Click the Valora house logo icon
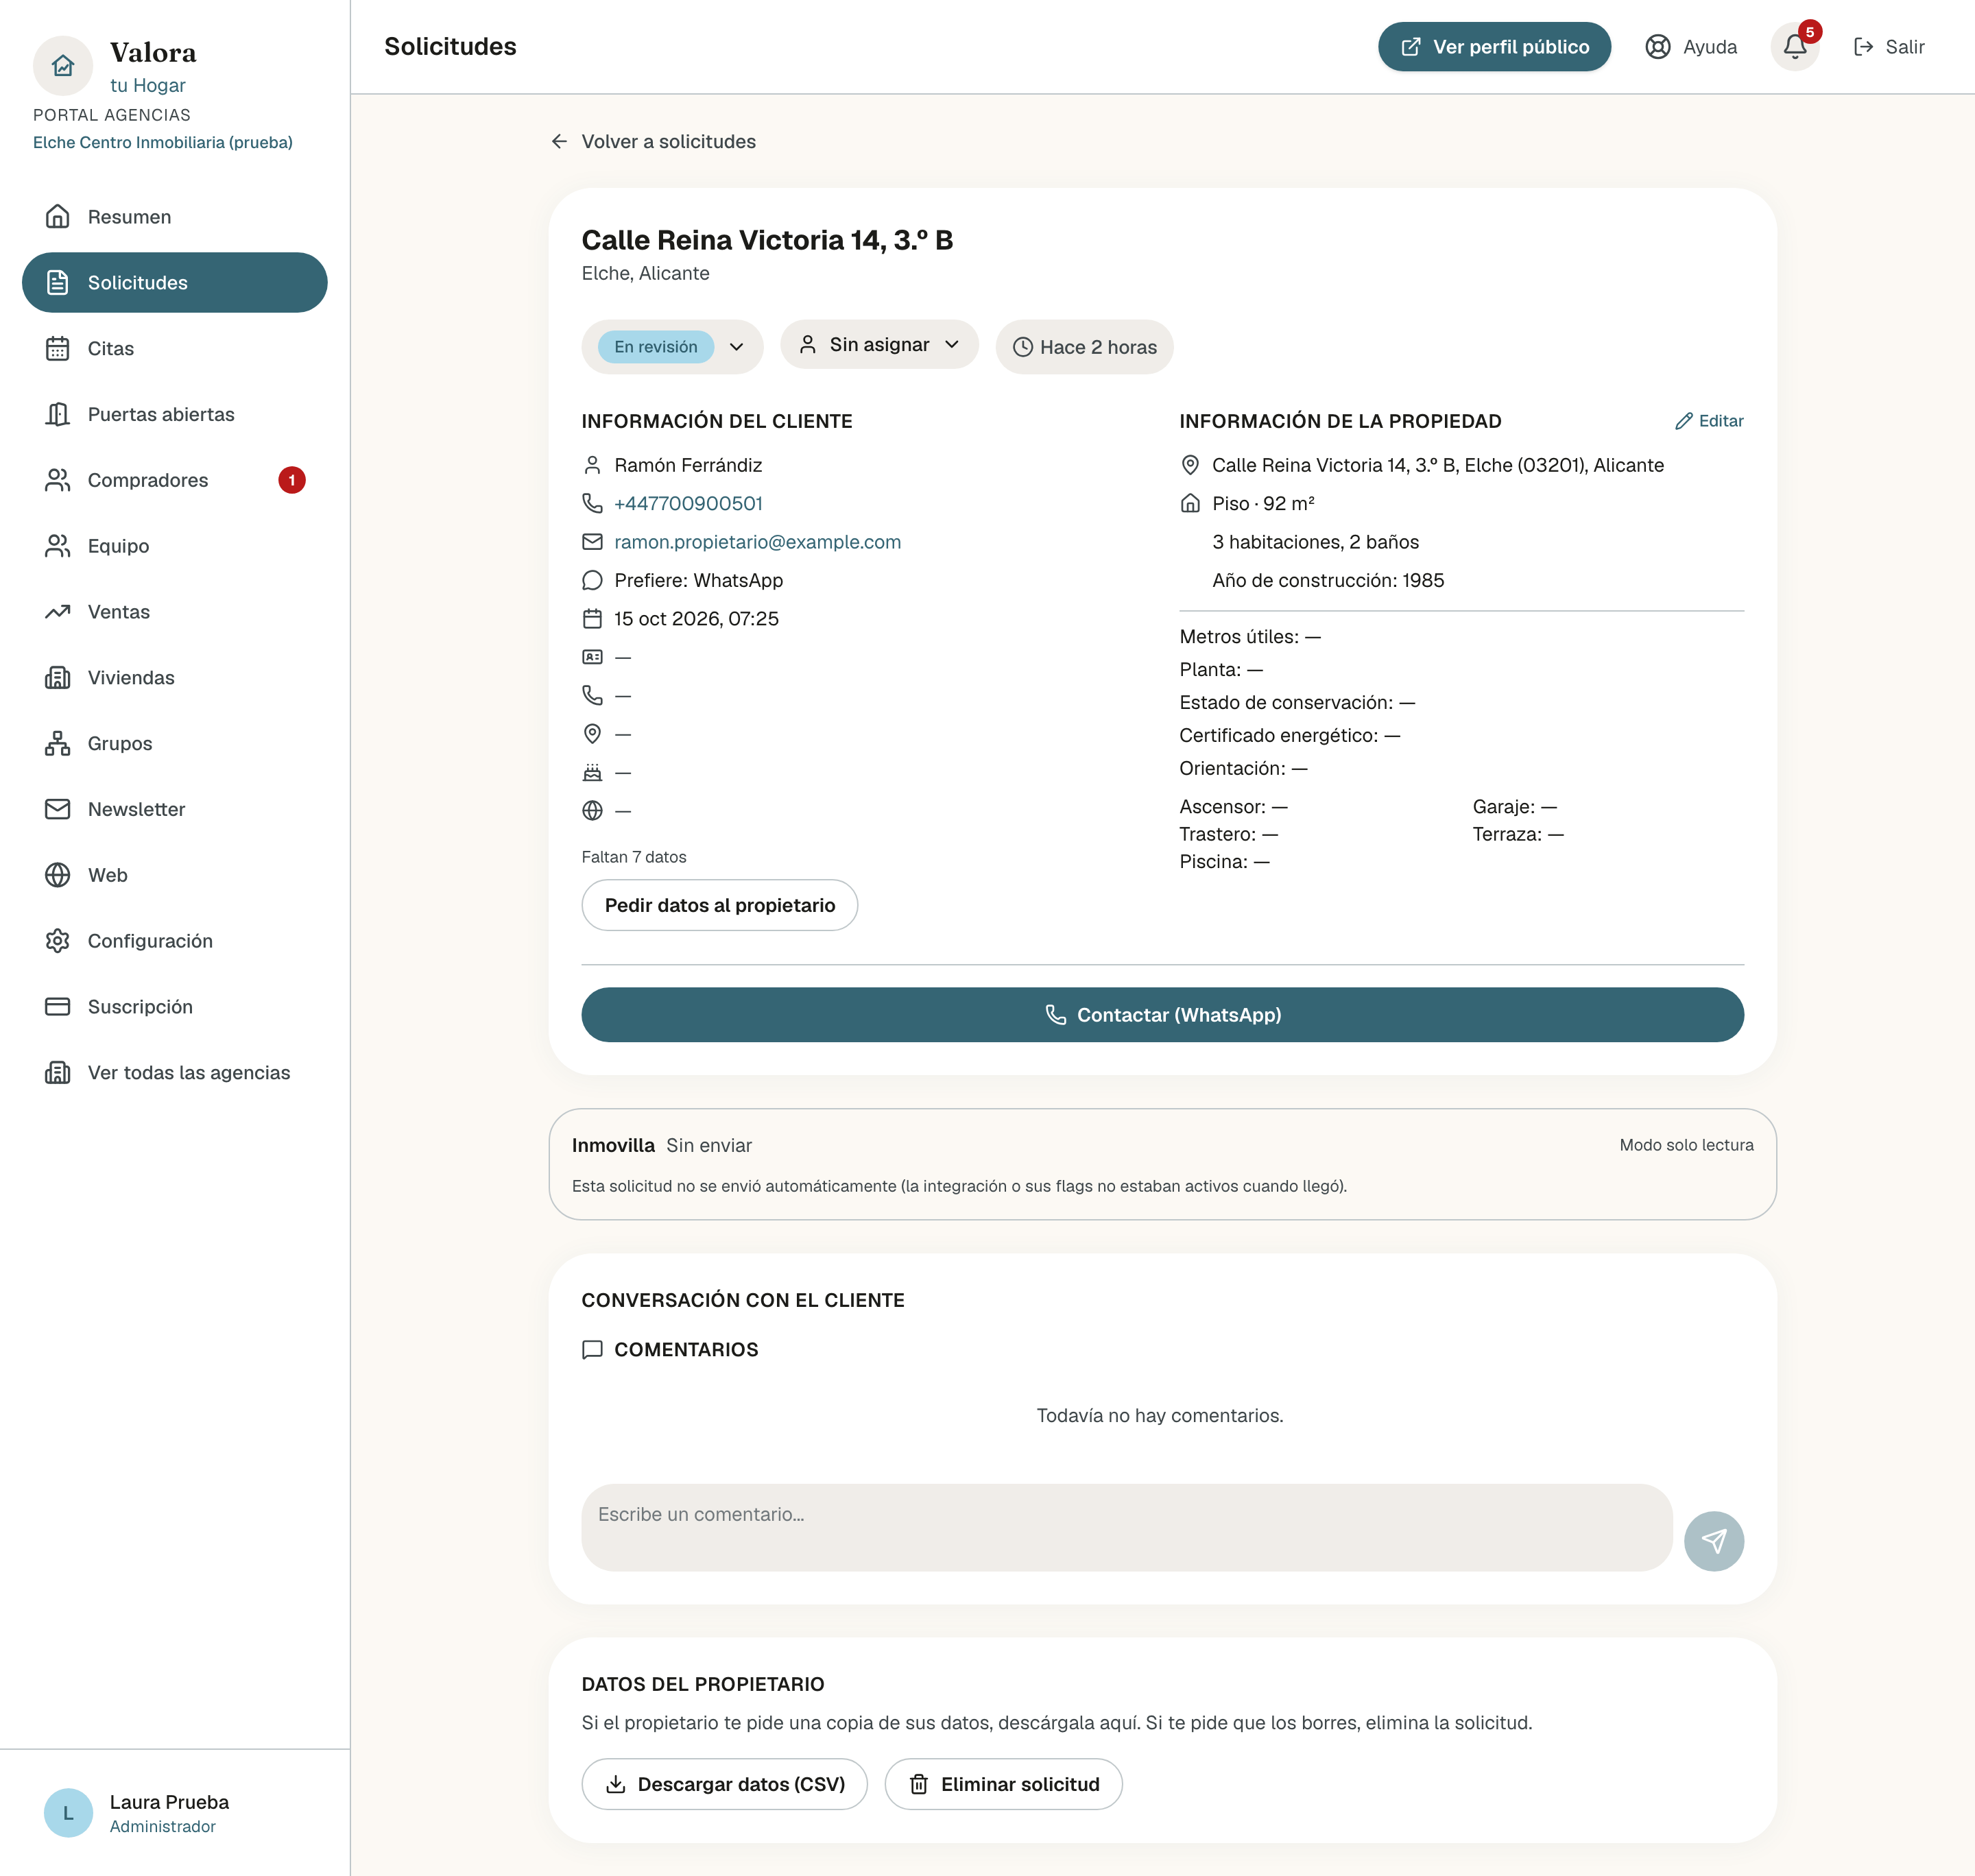The height and width of the screenshot is (1876, 1975). 63,65
